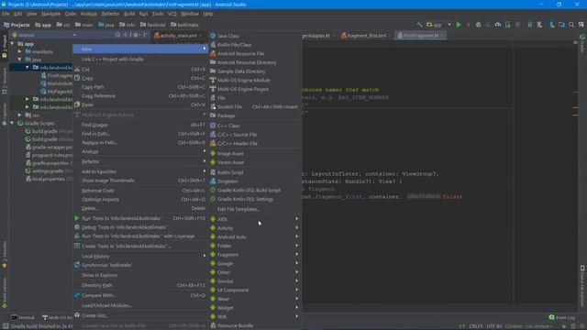Switch to the FirstFragment.kt editor tab

[x=420, y=36]
